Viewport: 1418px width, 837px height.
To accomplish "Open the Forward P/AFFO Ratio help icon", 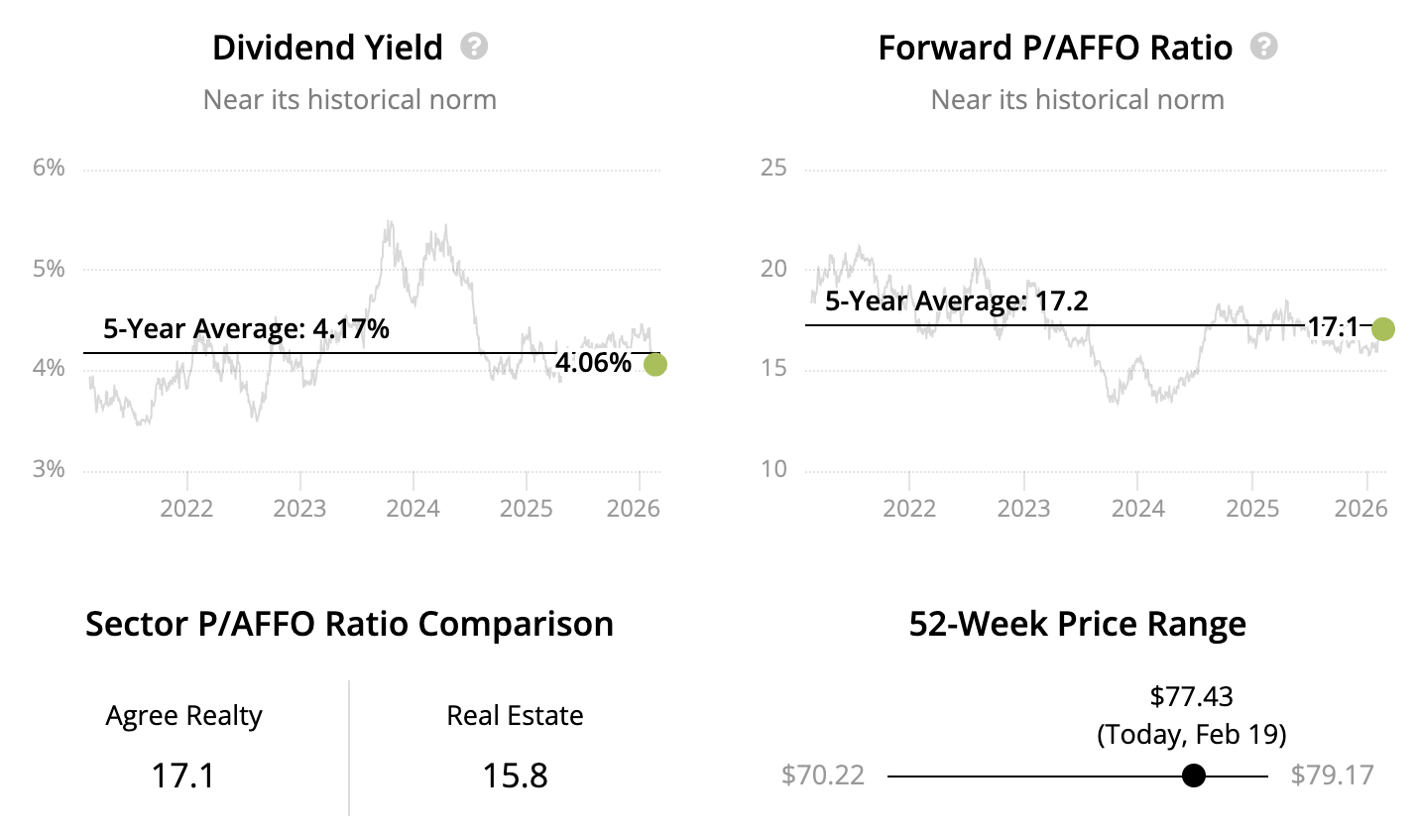I will (x=1263, y=47).
